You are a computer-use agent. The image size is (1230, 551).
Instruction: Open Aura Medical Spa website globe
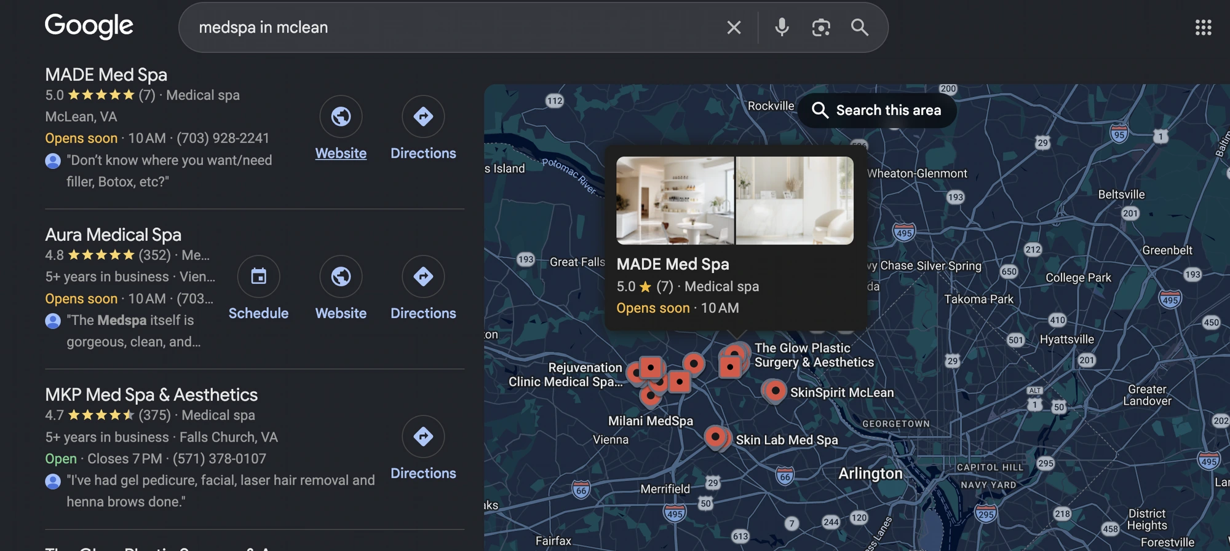pyautogui.click(x=341, y=276)
